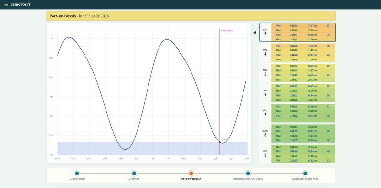Click the arrow marker beside Lun. 3
The height and width of the screenshot is (188, 381).
254,33
